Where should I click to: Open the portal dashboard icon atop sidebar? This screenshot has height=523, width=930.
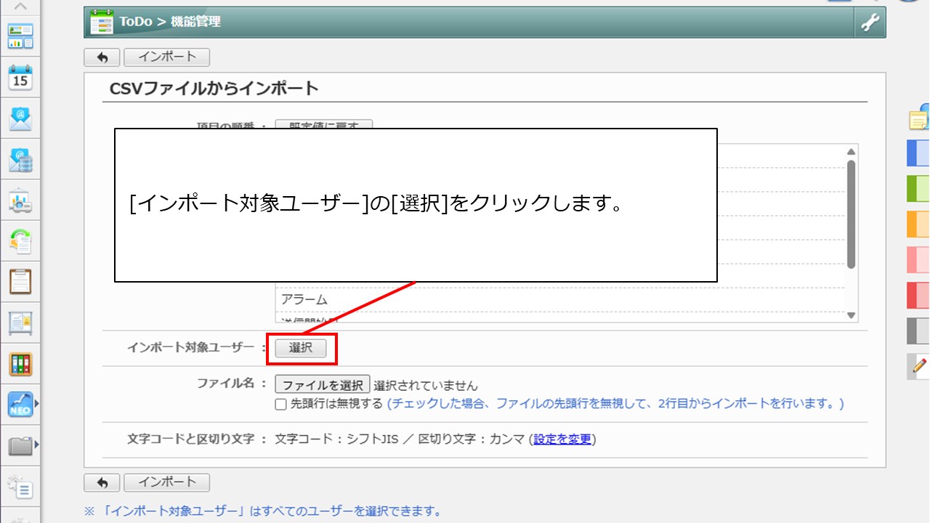point(20,36)
